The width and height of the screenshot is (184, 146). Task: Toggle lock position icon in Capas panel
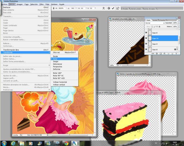point(157,26)
